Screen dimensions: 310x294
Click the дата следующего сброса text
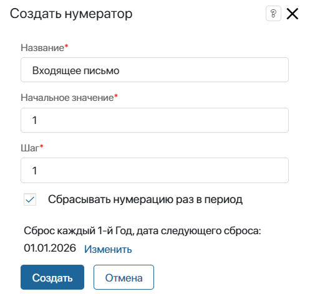[198, 231]
